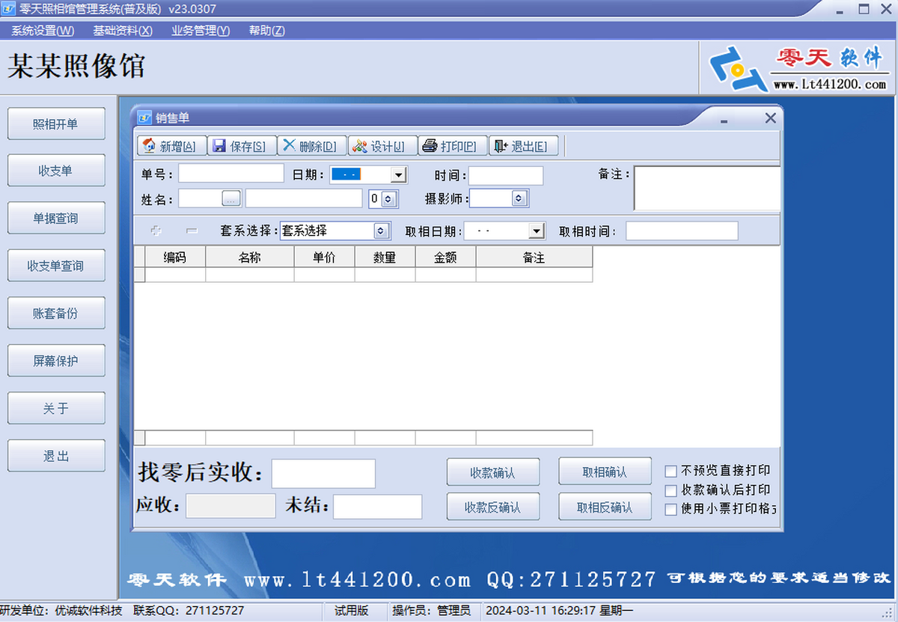Click the table's 备注 column header
Screen dimensions: 898x622
tap(534, 257)
